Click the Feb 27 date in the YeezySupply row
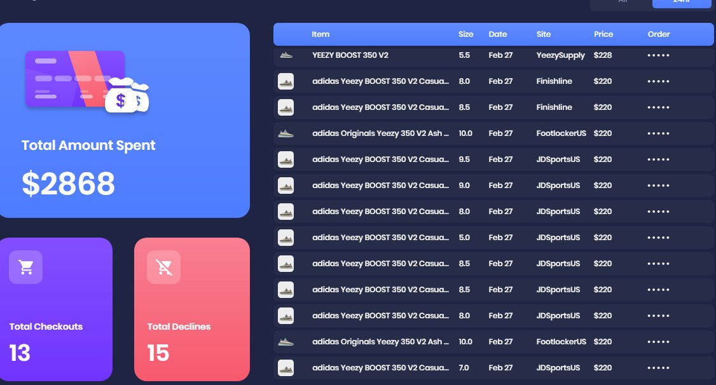 point(500,55)
